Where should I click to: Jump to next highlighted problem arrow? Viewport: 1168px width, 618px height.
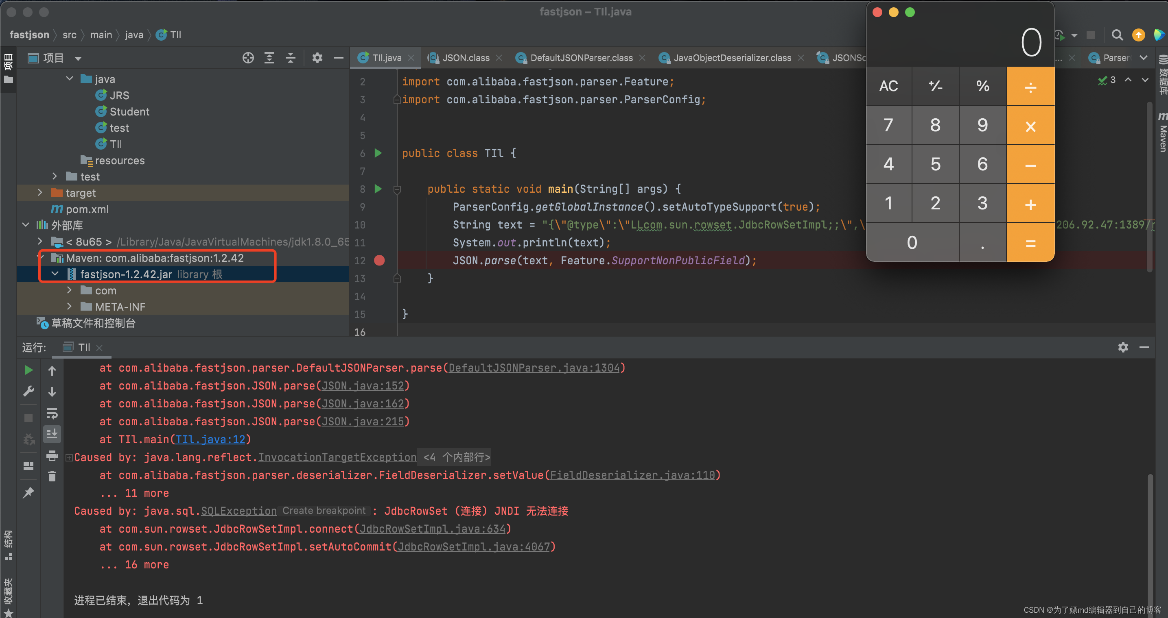click(1145, 80)
